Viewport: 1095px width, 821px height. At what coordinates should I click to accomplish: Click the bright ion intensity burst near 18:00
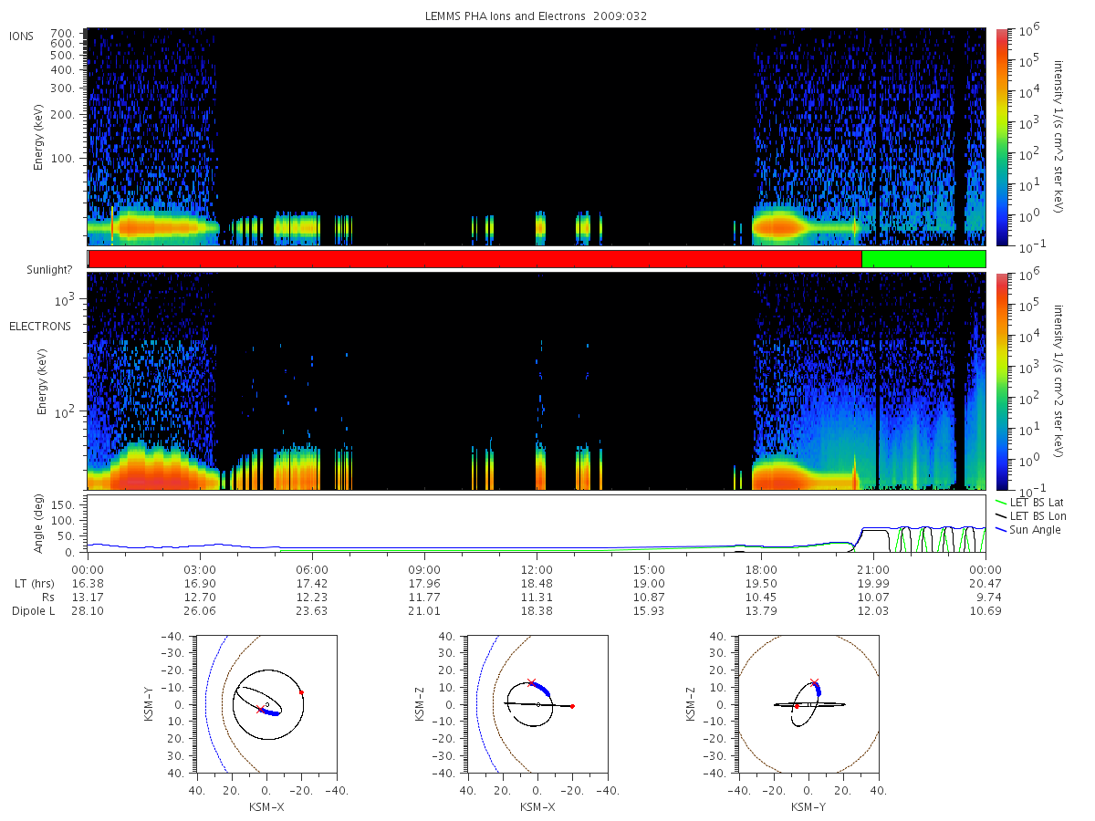coord(777,223)
